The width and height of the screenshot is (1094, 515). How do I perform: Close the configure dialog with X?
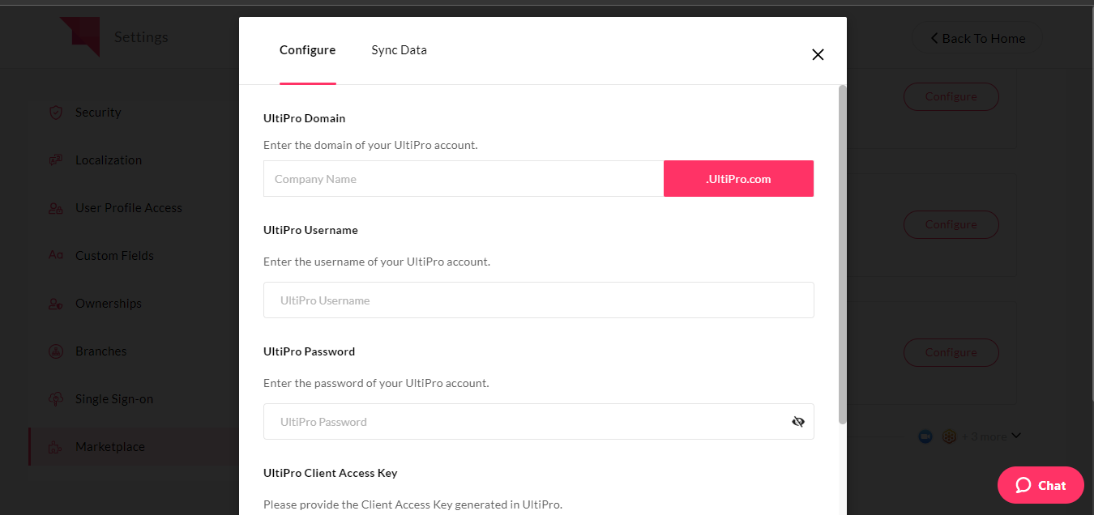point(818,55)
